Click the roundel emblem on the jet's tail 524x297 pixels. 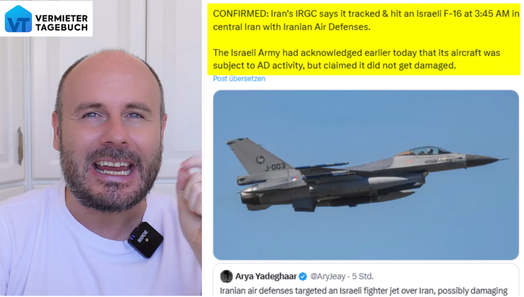(260, 160)
